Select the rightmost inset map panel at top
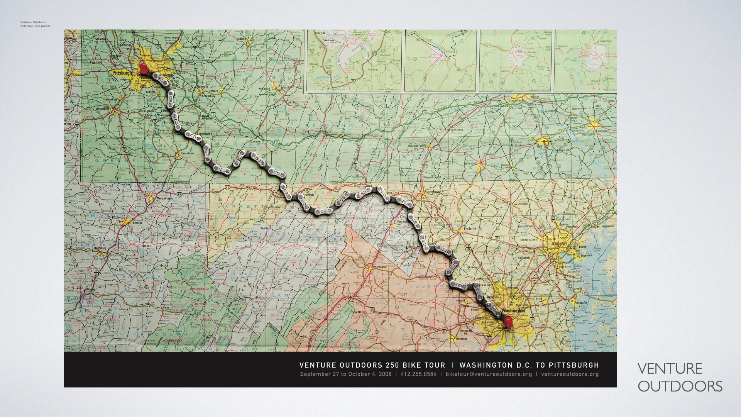741x417 pixels. [x=585, y=60]
